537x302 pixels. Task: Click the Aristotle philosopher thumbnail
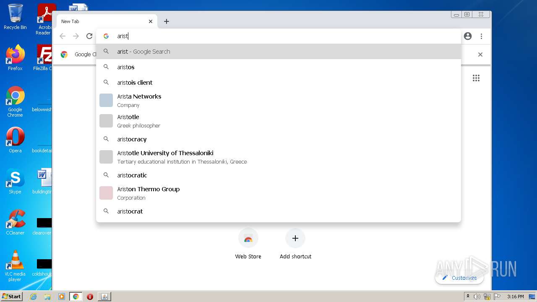[106, 121]
